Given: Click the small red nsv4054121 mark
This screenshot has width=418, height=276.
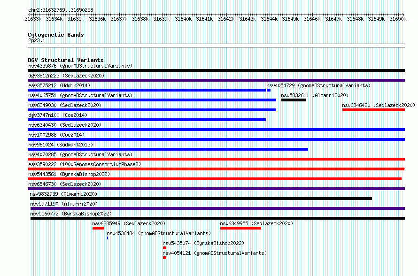Looking at the screenshot, I should 164,258.
